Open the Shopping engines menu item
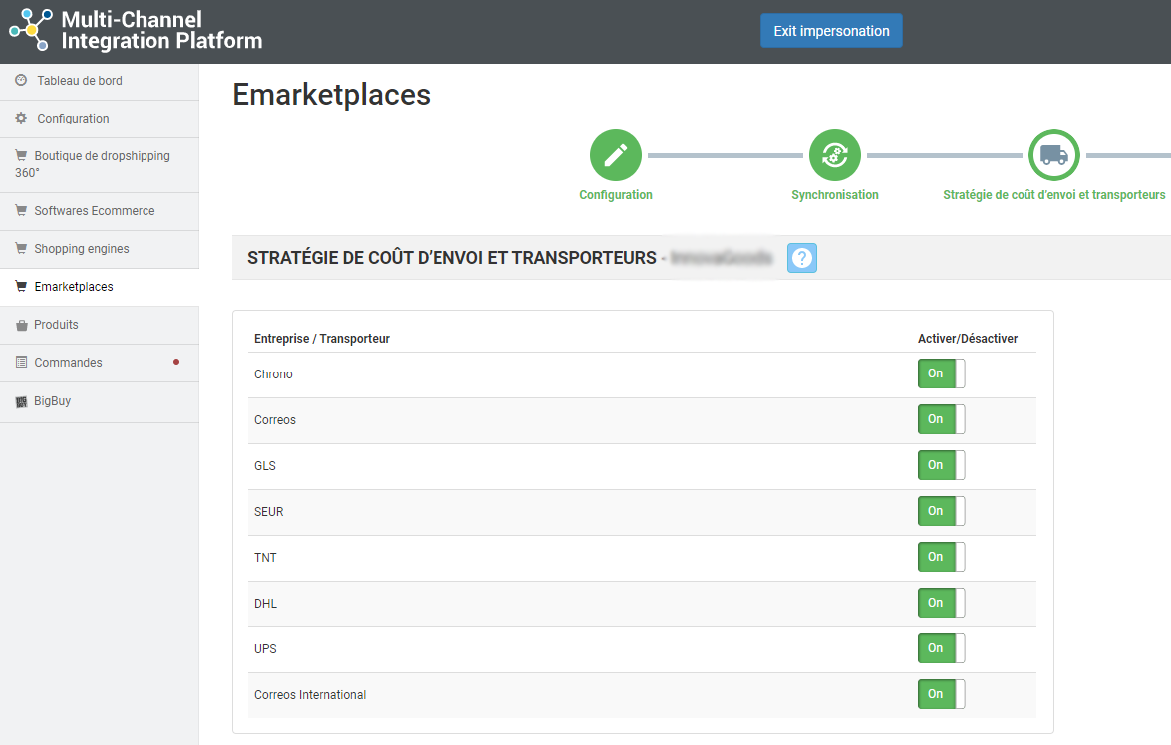 click(x=81, y=249)
